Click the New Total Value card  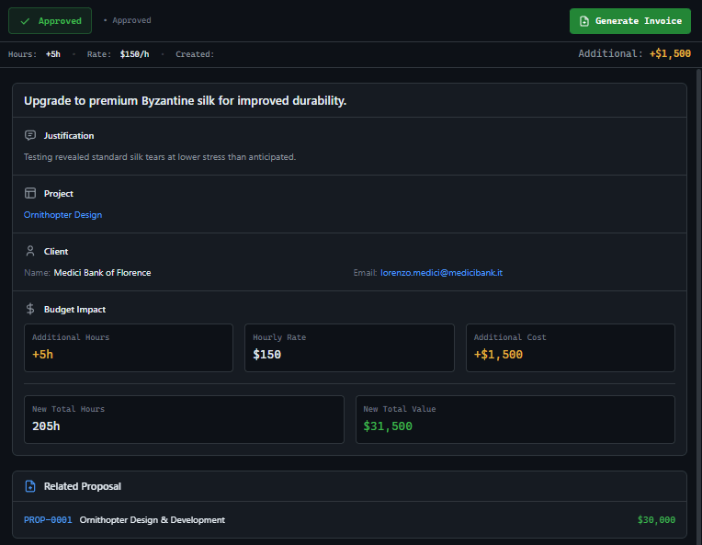coord(515,419)
